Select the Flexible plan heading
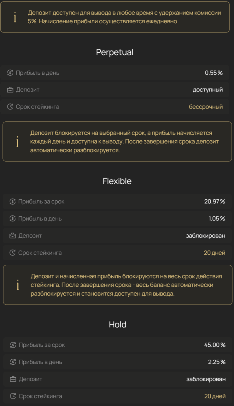Screen dimensions: 234x406 [117, 181]
